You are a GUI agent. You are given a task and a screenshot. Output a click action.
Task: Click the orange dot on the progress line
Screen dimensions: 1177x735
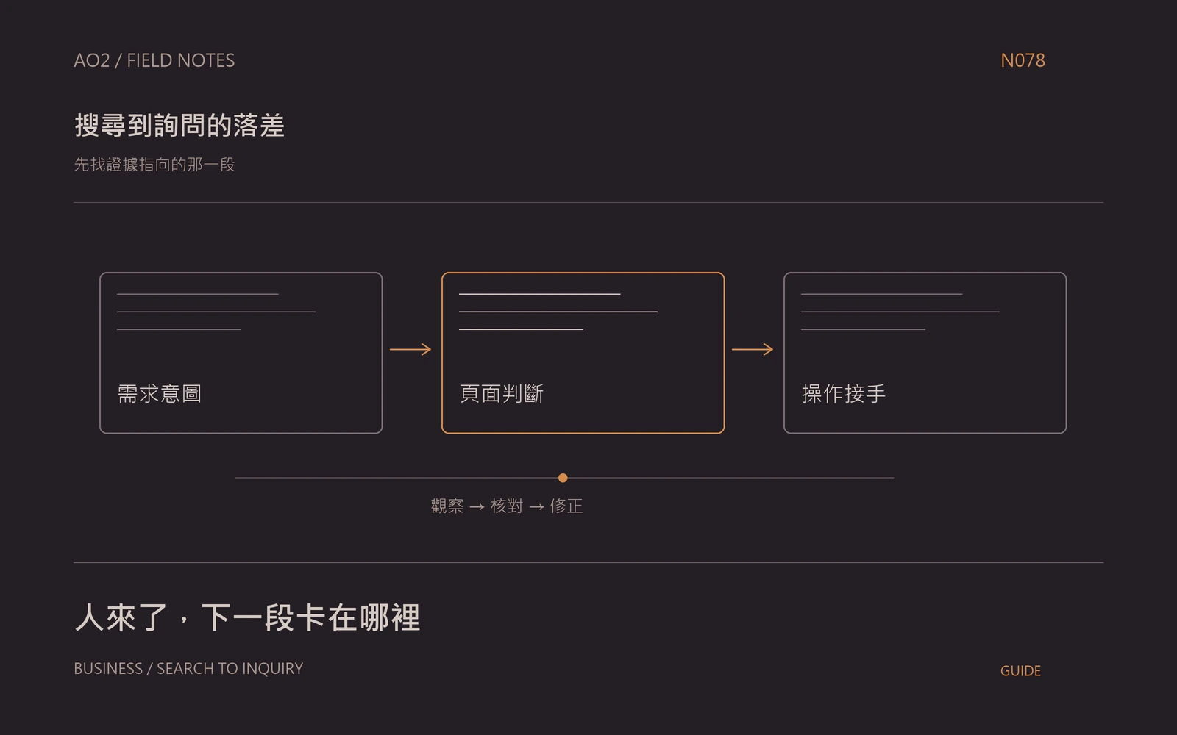pyautogui.click(x=563, y=478)
